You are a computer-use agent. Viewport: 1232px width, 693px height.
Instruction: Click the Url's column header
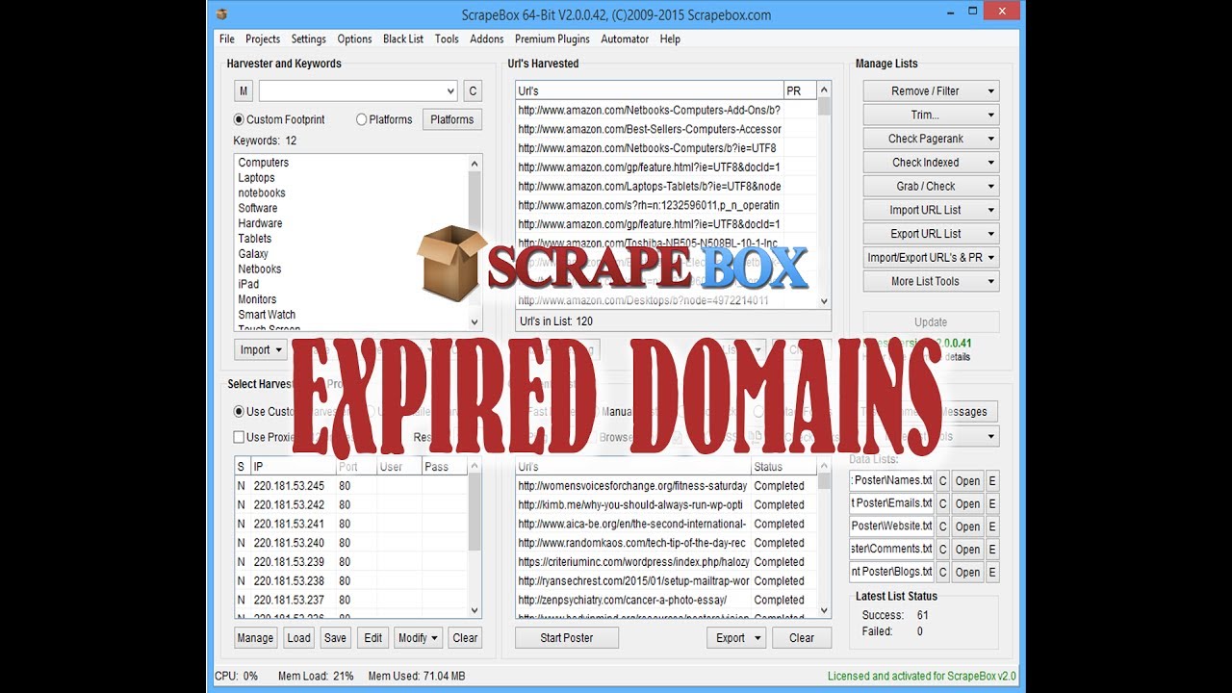tap(650, 91)
